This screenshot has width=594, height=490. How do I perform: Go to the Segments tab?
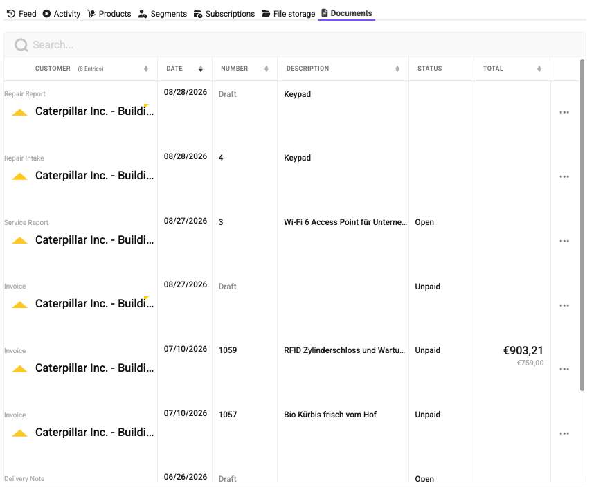pos(163,14)
